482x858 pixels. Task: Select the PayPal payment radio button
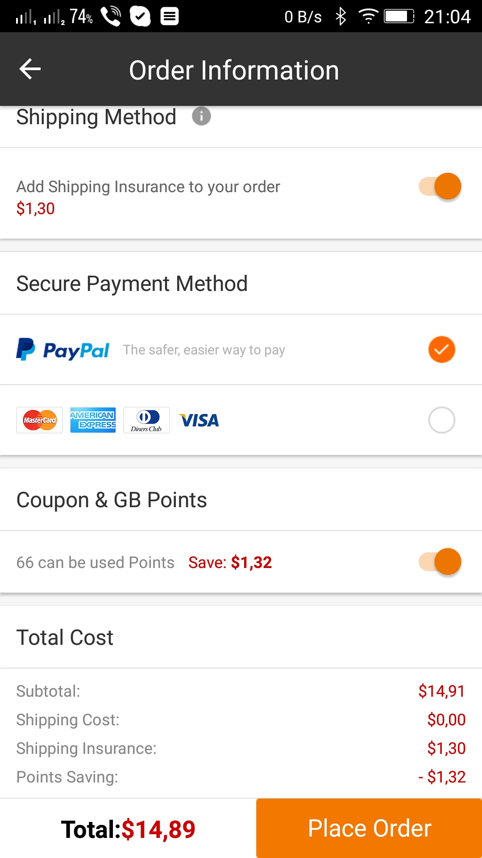pyautogui.click(x=441, y=349)
